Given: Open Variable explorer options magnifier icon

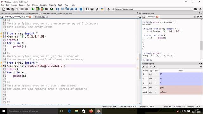Looking at the screenshot, I should (x=201, y=67).
